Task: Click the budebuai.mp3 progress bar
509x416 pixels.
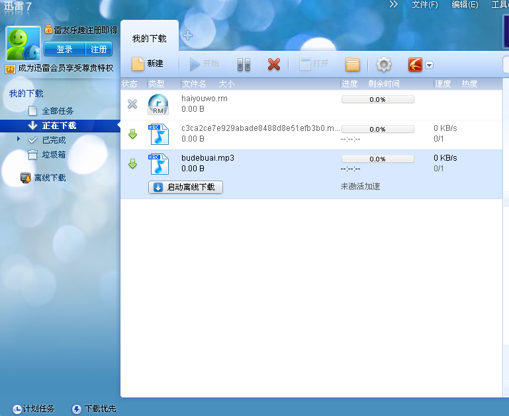Action: pos(378,159)
